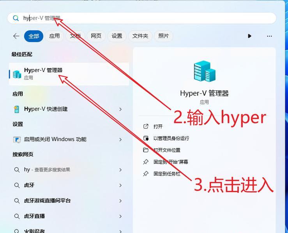Switch to the 应用 filter tab
288x233 pixels.
(55, 36)
